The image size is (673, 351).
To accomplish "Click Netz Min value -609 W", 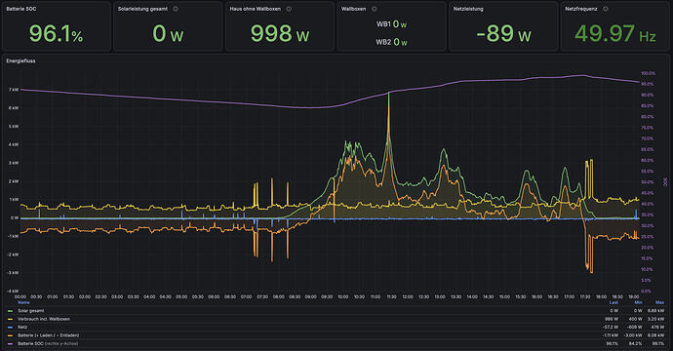I will [635, 327].
